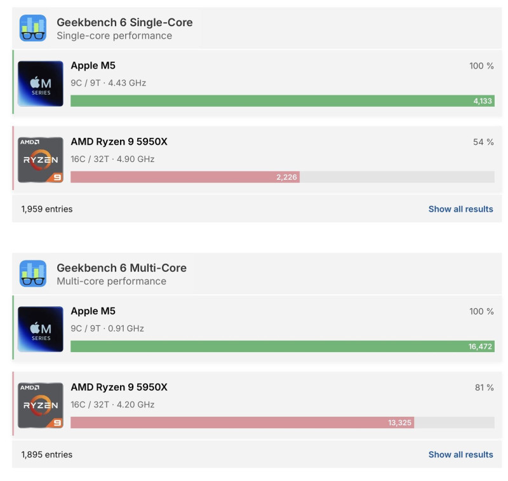508x481 pixels.
Task: Click the red 2,226 score bar
Action: 184,177
